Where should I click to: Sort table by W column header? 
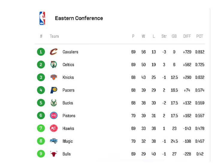tap(143, 36)
